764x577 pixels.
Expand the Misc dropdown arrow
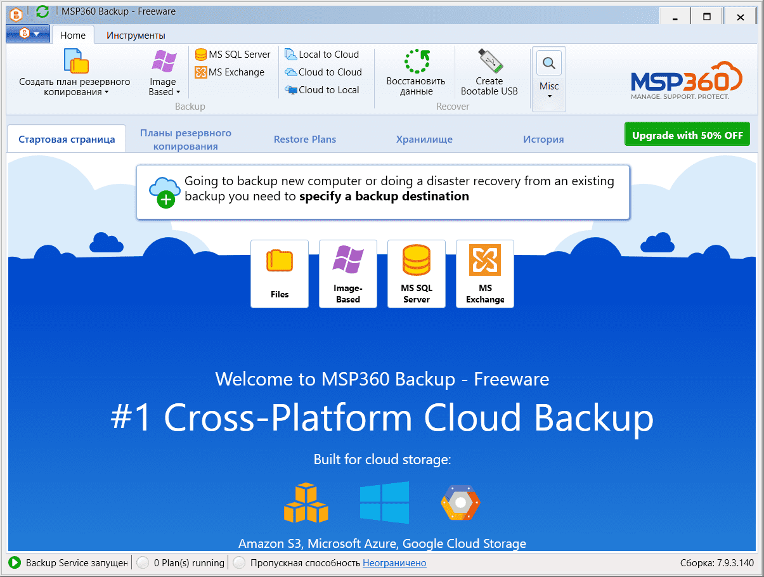tap(549, 96)
